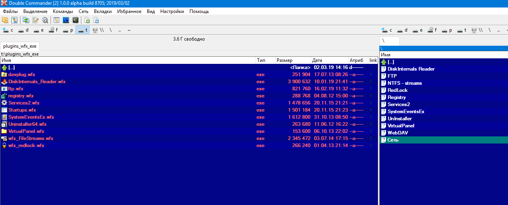Go to home directory via ~ button in left panel
Screen dimensions: 508x205
click(129, 30)
